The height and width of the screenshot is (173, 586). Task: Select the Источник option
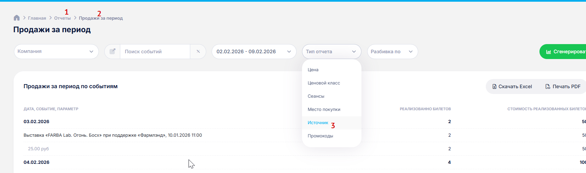(x=332, y=123)
